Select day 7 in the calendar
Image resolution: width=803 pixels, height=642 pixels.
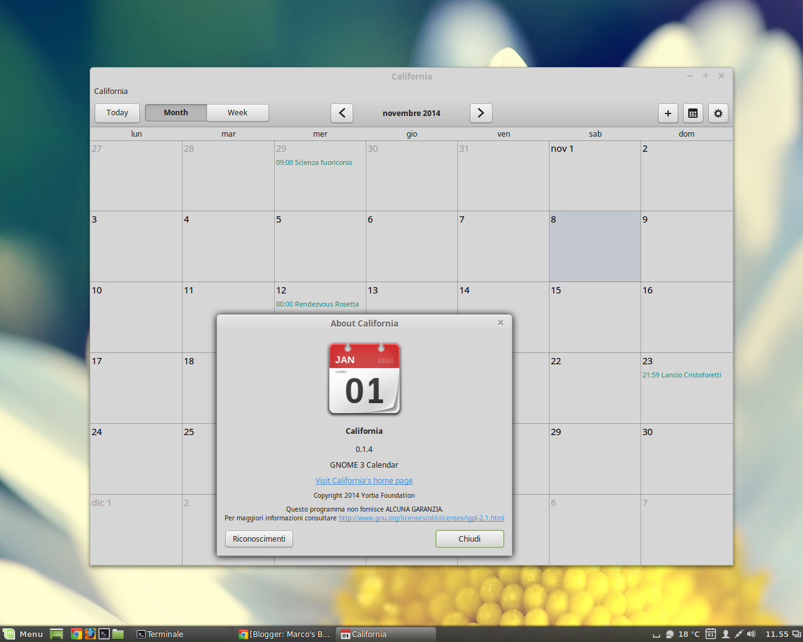503,246
